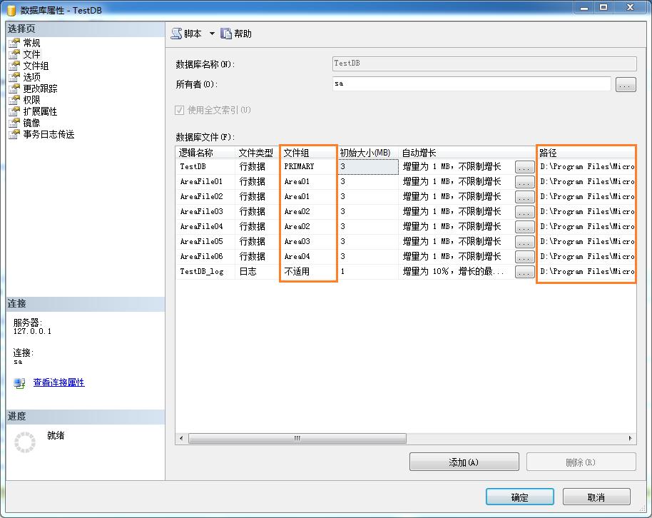Click the 文件组 page icon
The width and height of the screenshot is (652, 518).
(x=14, y=66)
